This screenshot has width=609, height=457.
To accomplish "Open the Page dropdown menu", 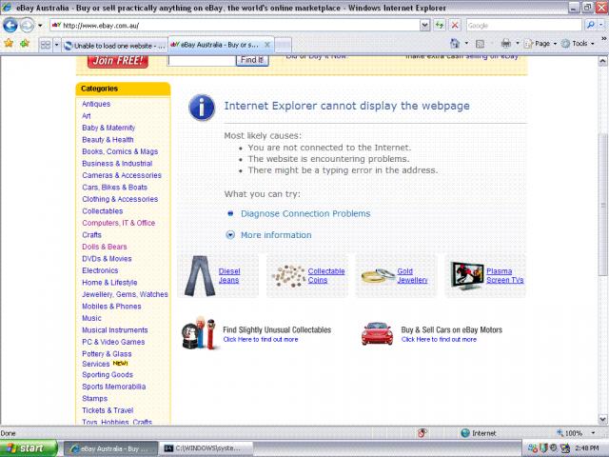I will coord(541,44).
